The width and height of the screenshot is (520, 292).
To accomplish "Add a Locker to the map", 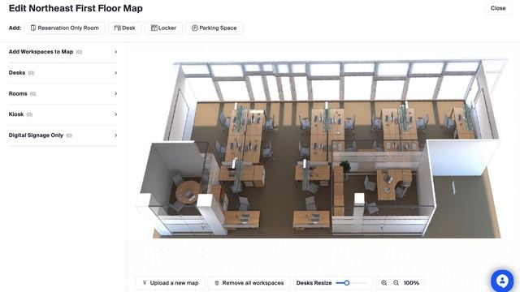I will pyautogui.click(x=163, y=28).
